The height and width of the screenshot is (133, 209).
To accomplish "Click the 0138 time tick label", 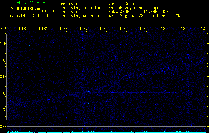I will coord(162,29).
